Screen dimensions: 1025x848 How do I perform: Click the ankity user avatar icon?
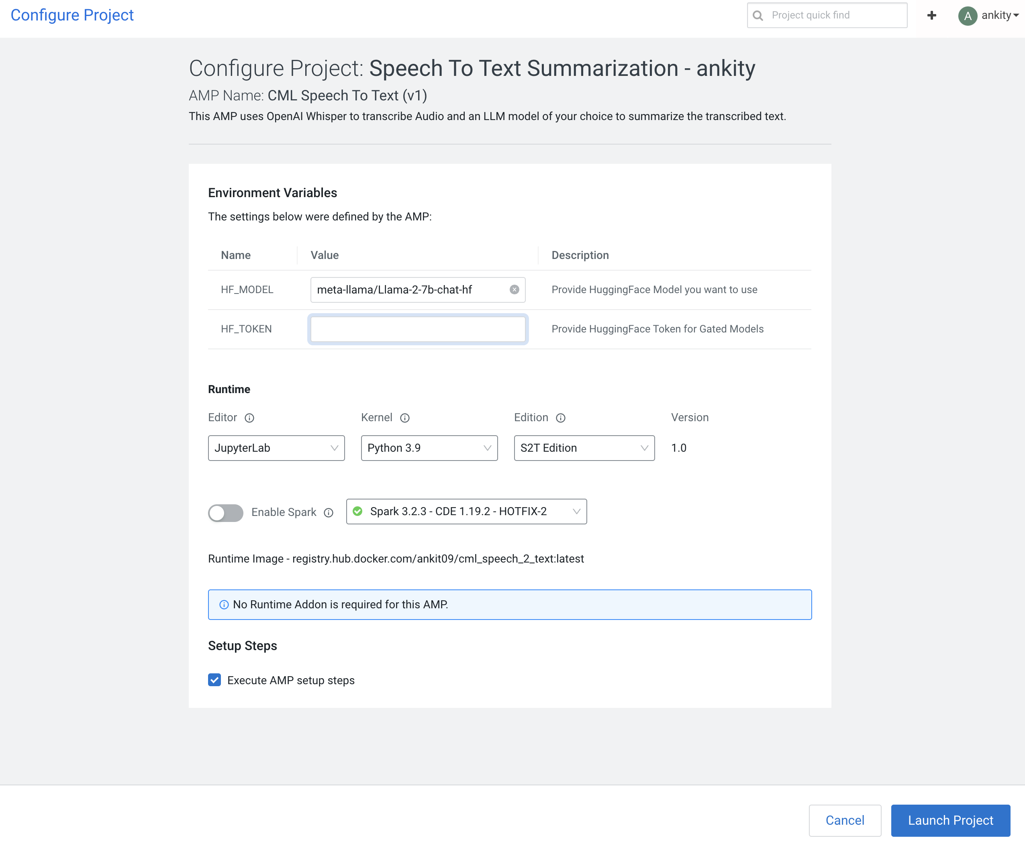coord(967,16)
